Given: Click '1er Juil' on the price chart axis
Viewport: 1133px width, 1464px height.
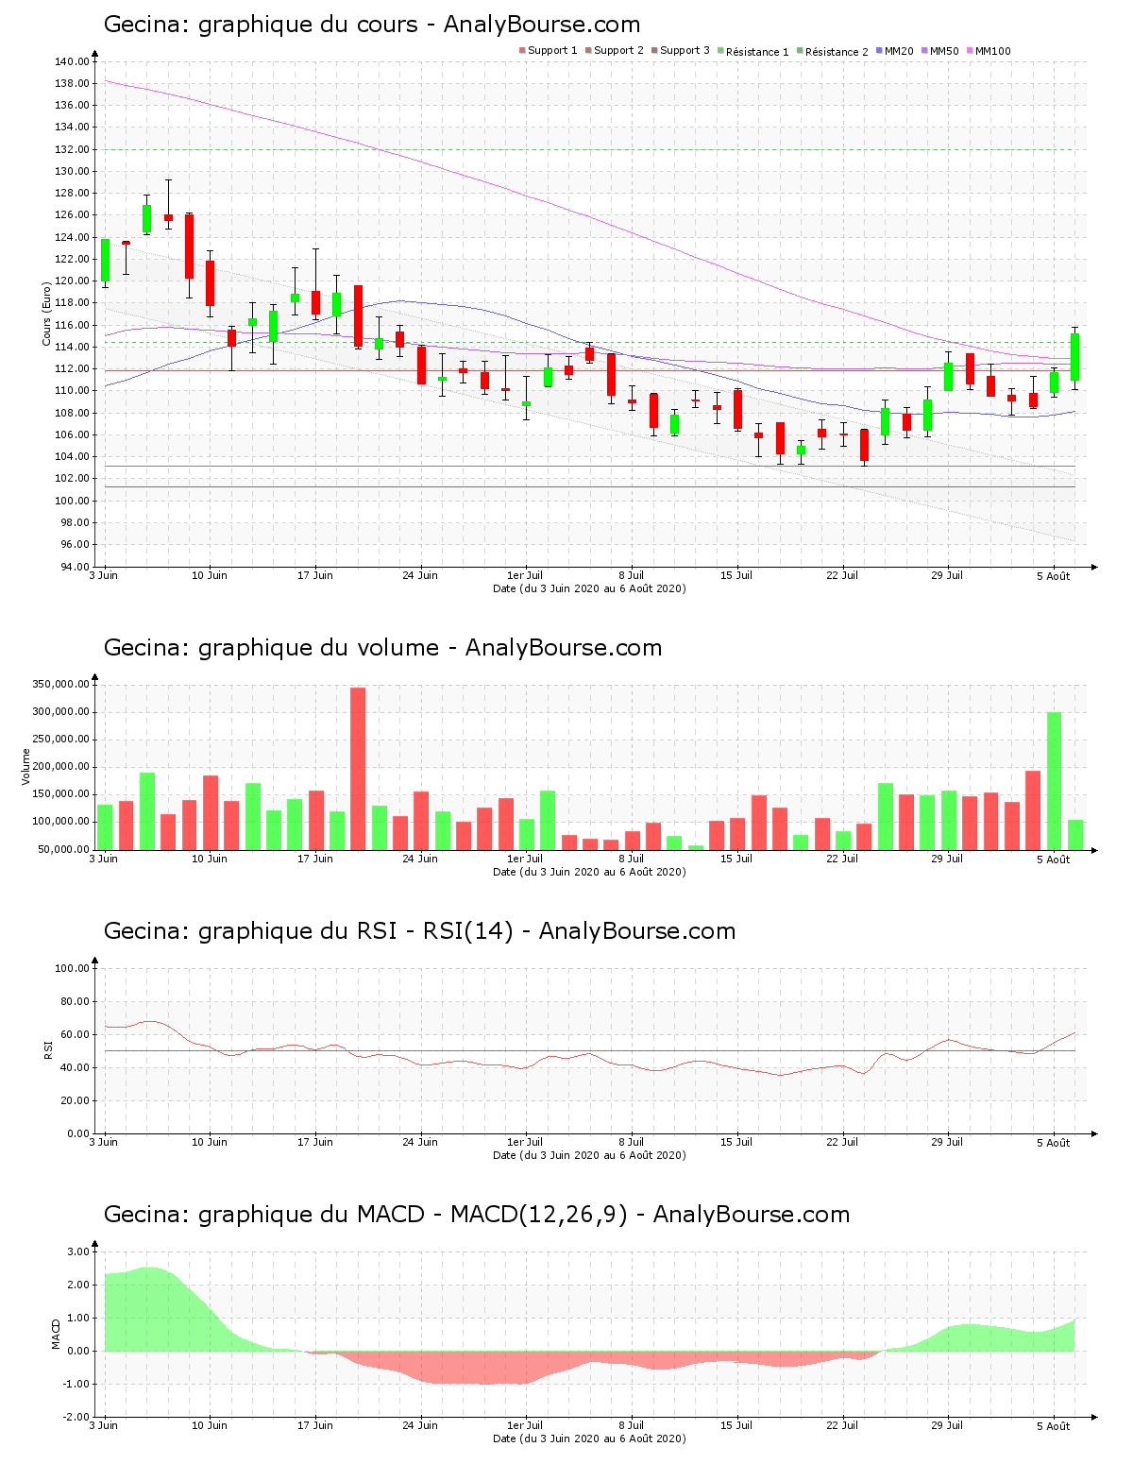Looking at the screenshot, I should [525, 575].
